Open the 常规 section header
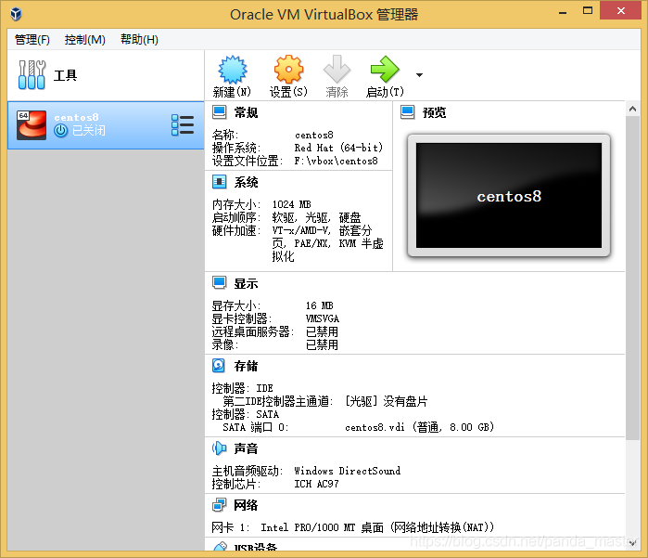The height and width of the screenshot is (558, 648). click(x=246, y=112)
